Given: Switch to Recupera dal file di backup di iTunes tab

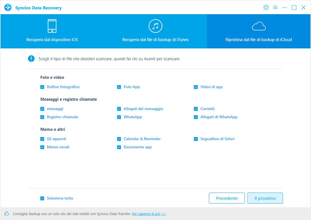Looking at the screenshot, I should 155,31.
